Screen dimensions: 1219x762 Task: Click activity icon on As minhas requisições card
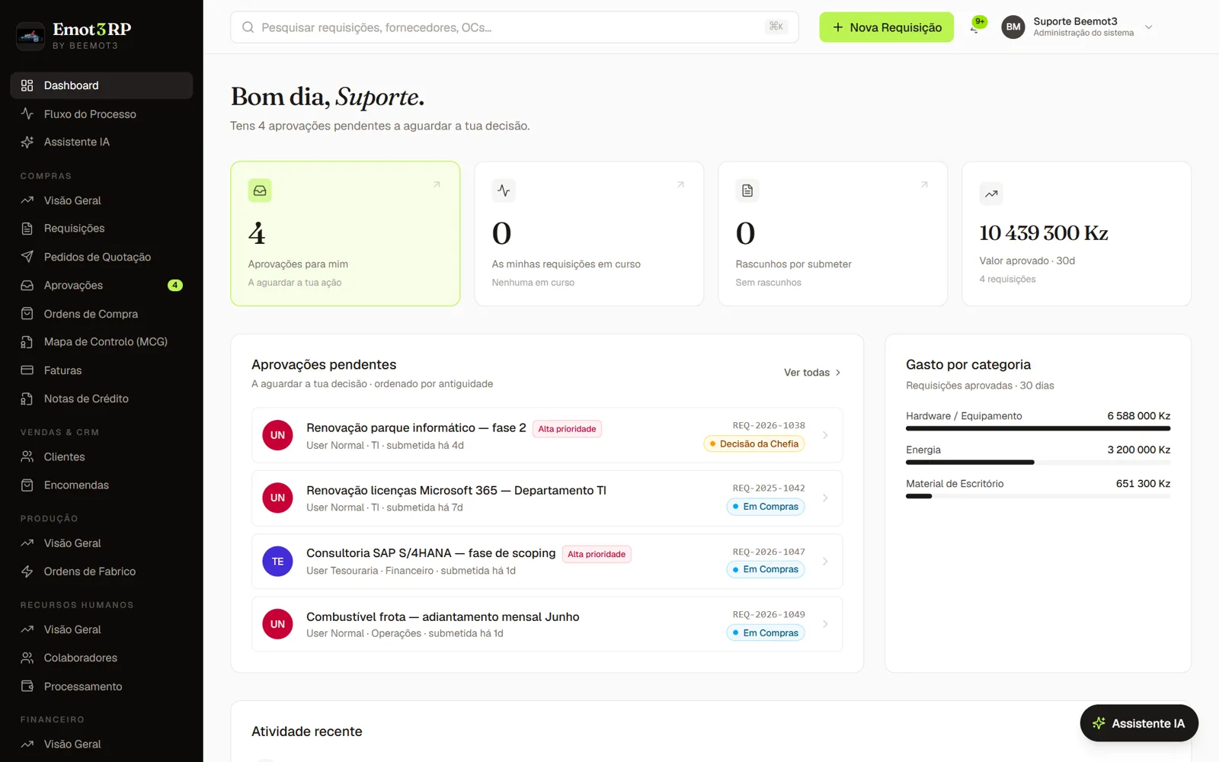tap(504, 190)
